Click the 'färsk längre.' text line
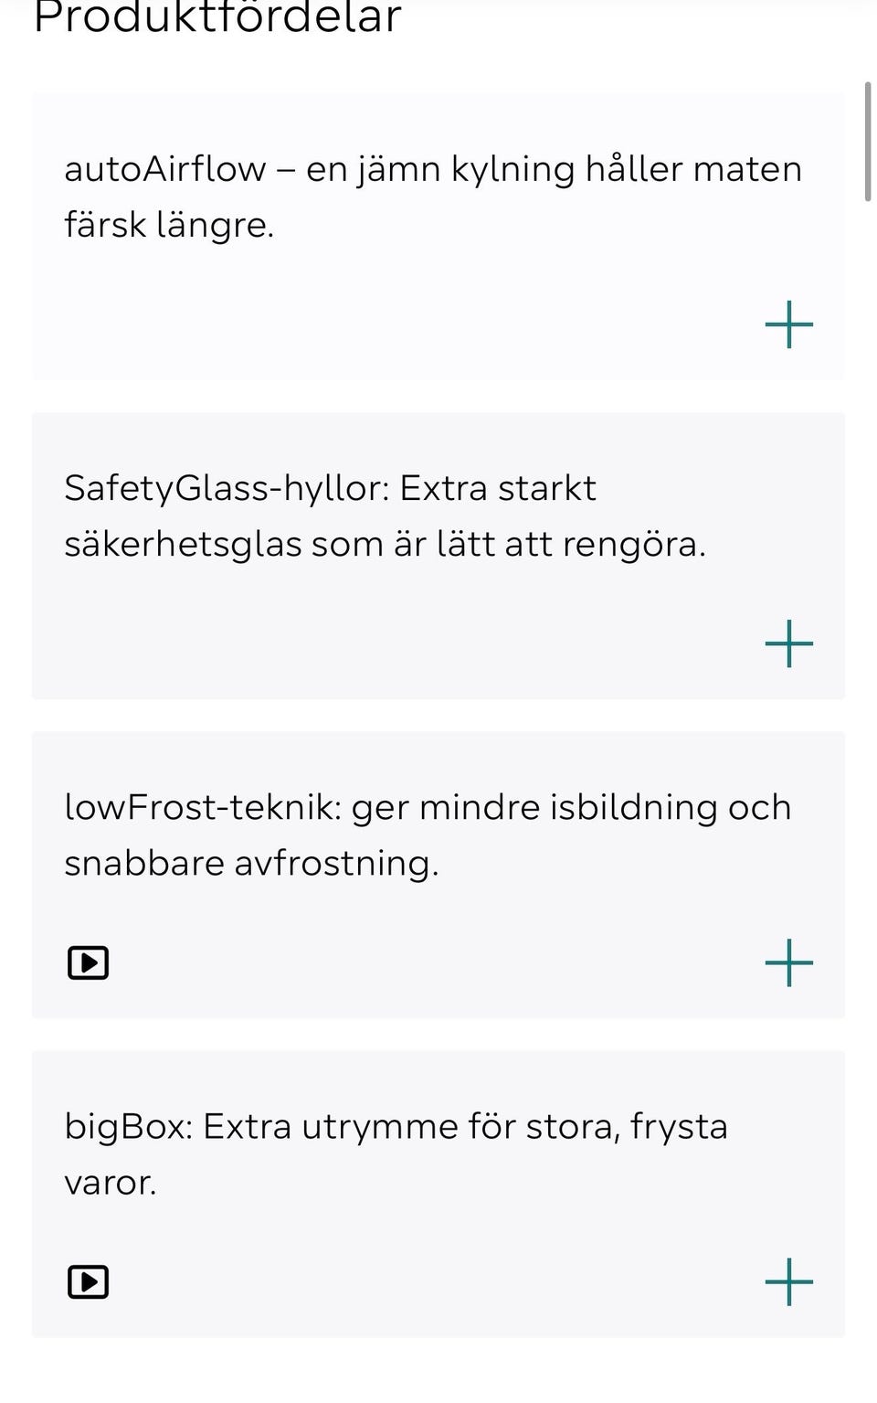The width and height of the screenshot is (877, 1403). pos(169,225)
